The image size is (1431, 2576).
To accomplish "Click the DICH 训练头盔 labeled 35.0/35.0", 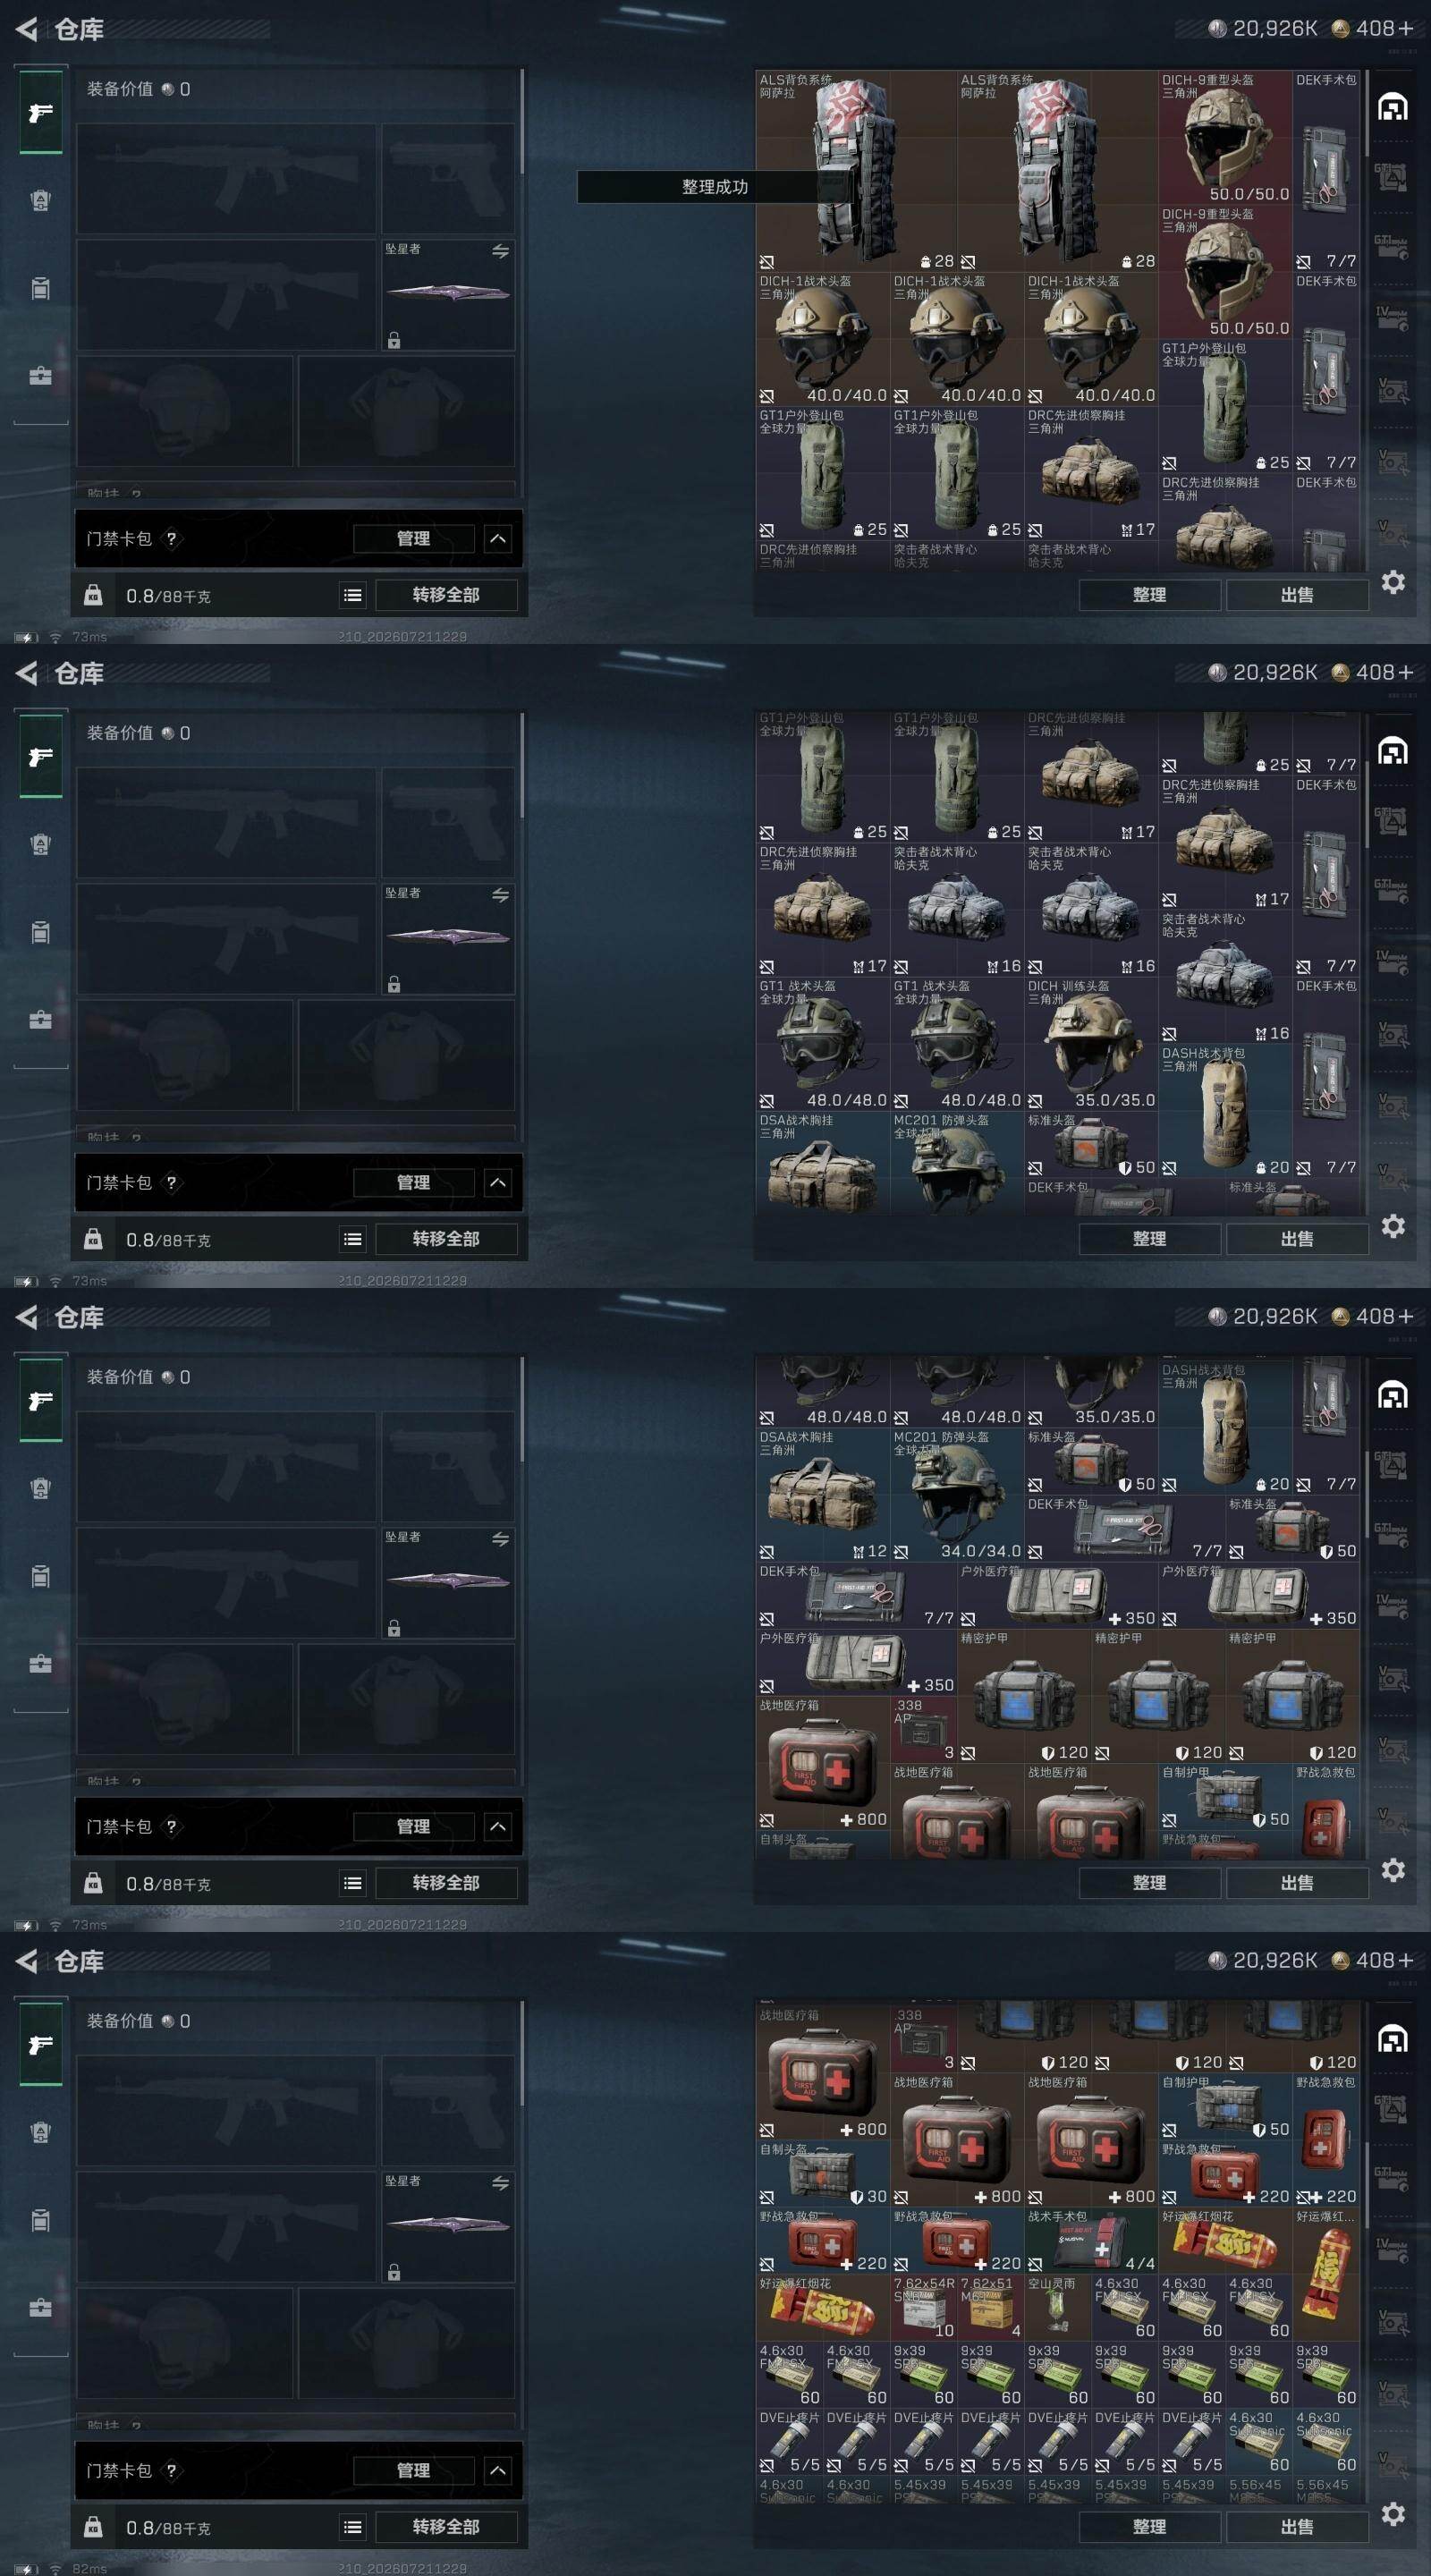I will 1091,1044.
